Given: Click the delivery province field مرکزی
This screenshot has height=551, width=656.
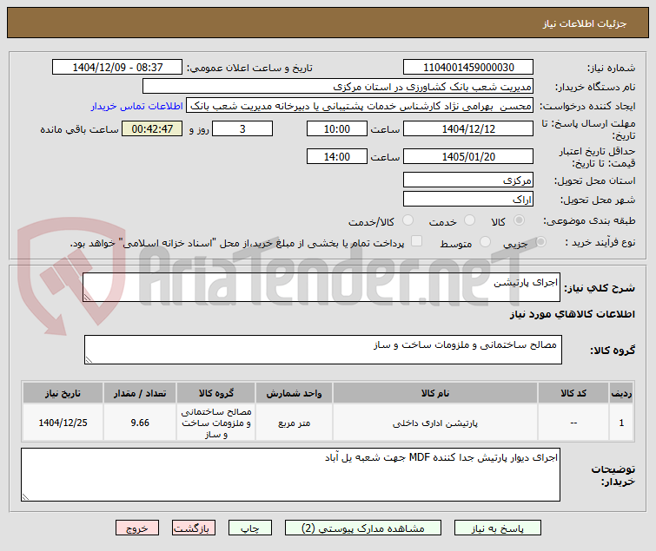Looking at the screenshot, I should click(x=468, y=180).
